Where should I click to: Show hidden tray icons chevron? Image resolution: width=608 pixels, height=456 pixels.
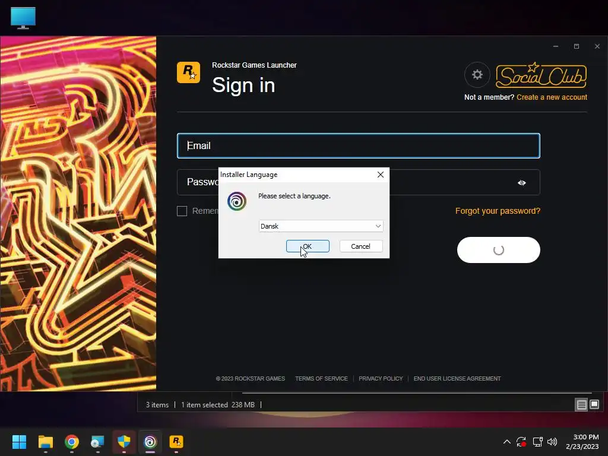(x=507, y=442)
